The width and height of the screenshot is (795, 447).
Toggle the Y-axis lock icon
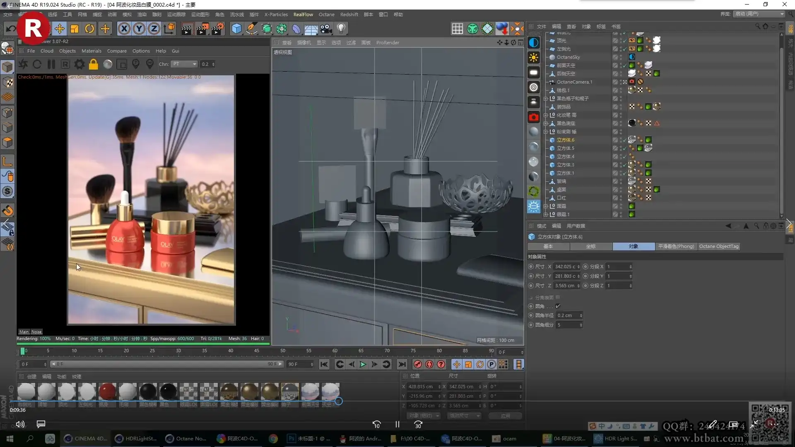tap(139, 29)
